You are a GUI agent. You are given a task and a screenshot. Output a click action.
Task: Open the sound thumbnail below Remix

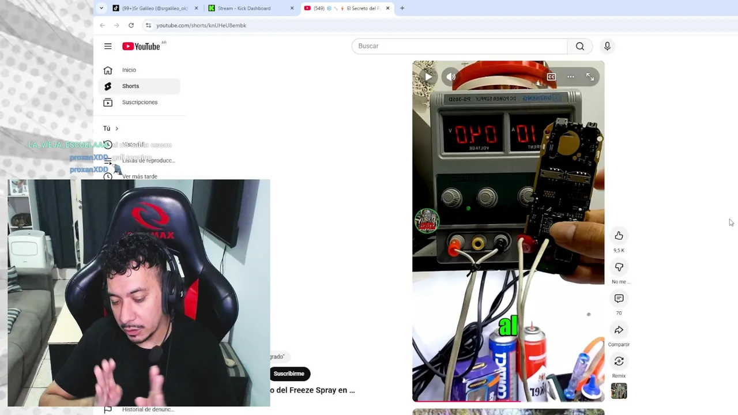(x=619, y=391)
